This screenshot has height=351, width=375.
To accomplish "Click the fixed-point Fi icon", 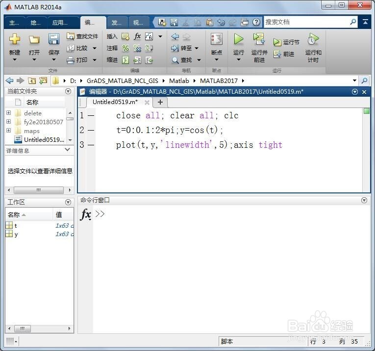I will pos(149,36).
